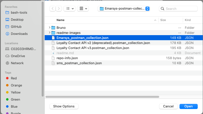
Task: Open Downloads in the sidebar
Action: coord(19,34)
